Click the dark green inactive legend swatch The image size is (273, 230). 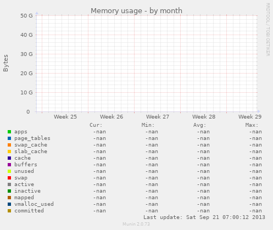coord(9,191)
